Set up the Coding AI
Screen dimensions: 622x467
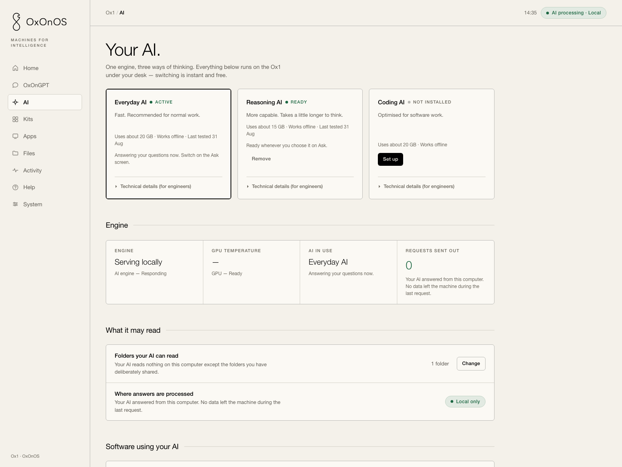point(390,159)
